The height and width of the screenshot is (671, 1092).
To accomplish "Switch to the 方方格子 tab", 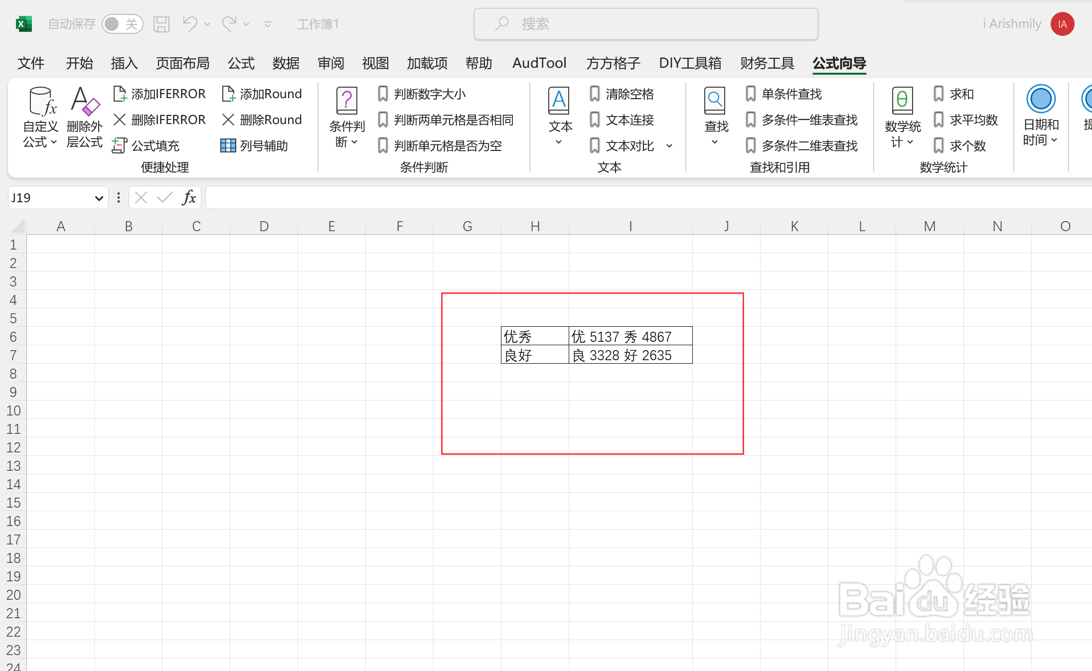I will pyautogui.click(x=613, y=63).
